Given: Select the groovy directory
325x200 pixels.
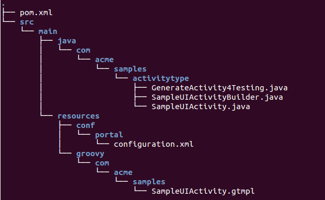Looking at the screenshot, I should point(90,154).
